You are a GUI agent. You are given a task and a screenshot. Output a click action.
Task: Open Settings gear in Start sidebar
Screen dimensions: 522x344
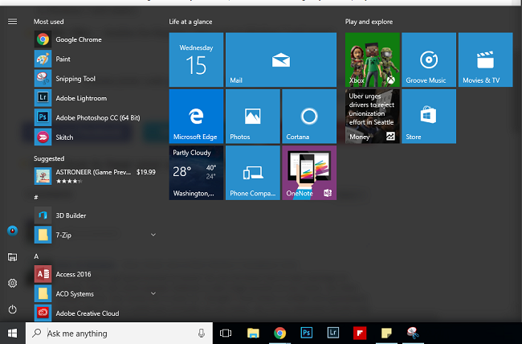[x=12, y=283]
